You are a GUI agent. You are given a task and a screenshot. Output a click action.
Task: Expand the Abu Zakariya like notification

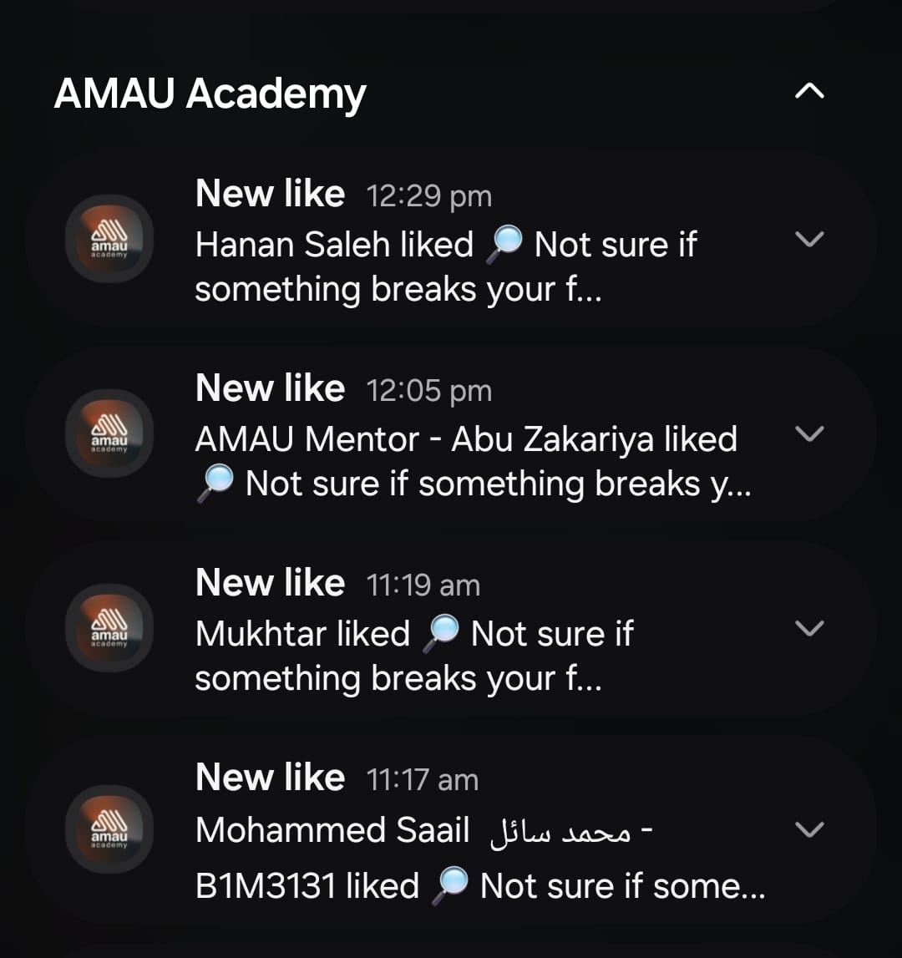[x=809, y=433]
